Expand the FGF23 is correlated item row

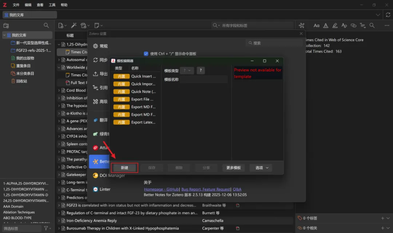click(59, 205)
